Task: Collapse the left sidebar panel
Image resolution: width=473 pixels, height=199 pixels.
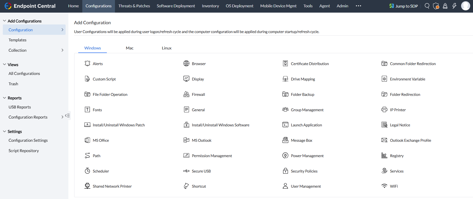Action: [x=67, y=116]
